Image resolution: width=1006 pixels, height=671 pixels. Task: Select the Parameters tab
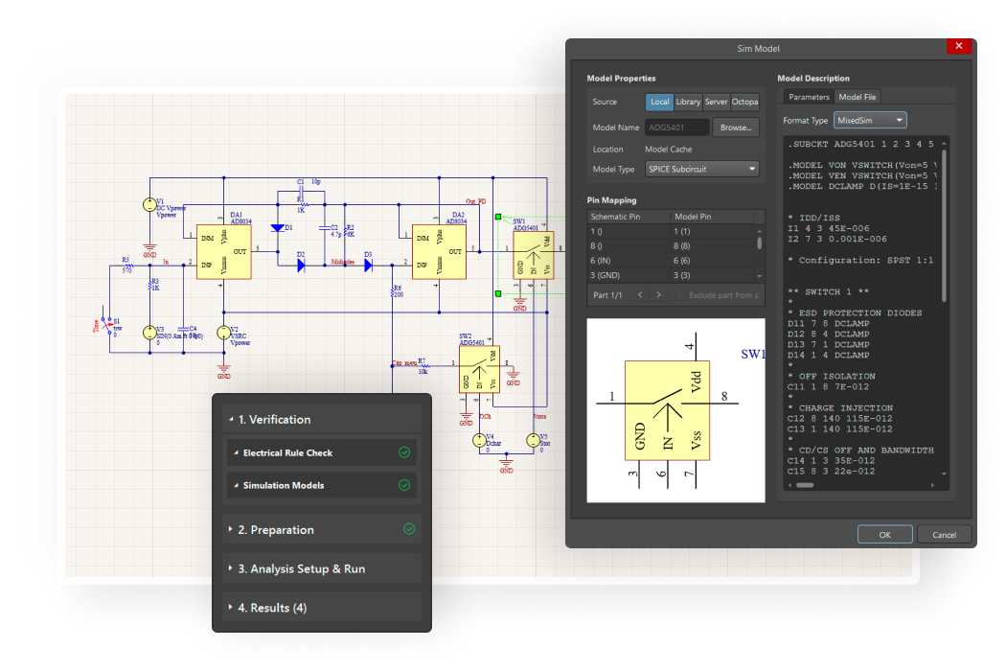[x=808, y=96]
